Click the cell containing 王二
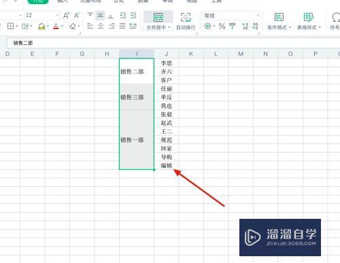340x263 pixels. [167, 131]
